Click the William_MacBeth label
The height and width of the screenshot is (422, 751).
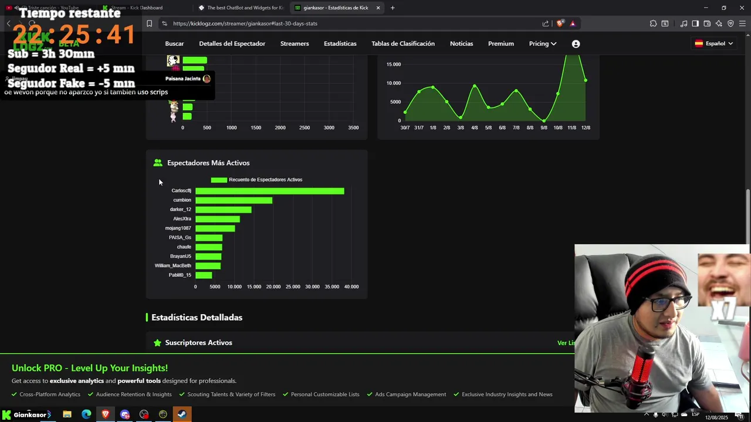point(173,266)
